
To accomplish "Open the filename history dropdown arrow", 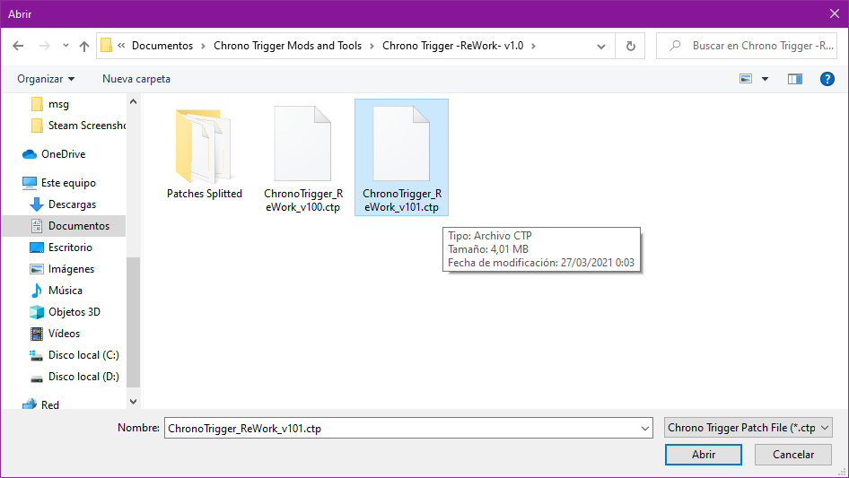I will 645,428.
